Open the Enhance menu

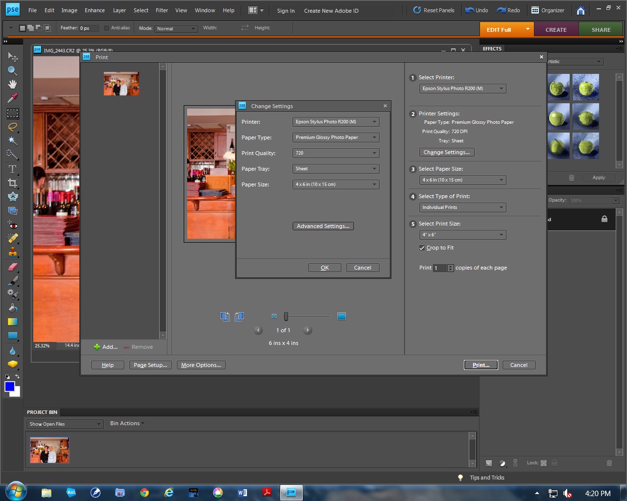95,10
